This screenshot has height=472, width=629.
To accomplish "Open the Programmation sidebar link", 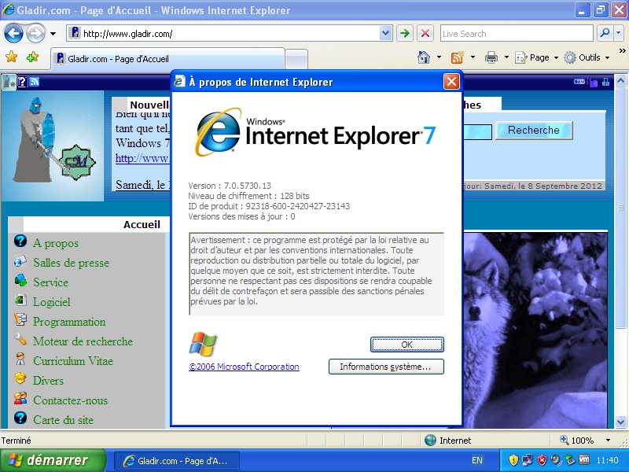I will click(69, 322).
